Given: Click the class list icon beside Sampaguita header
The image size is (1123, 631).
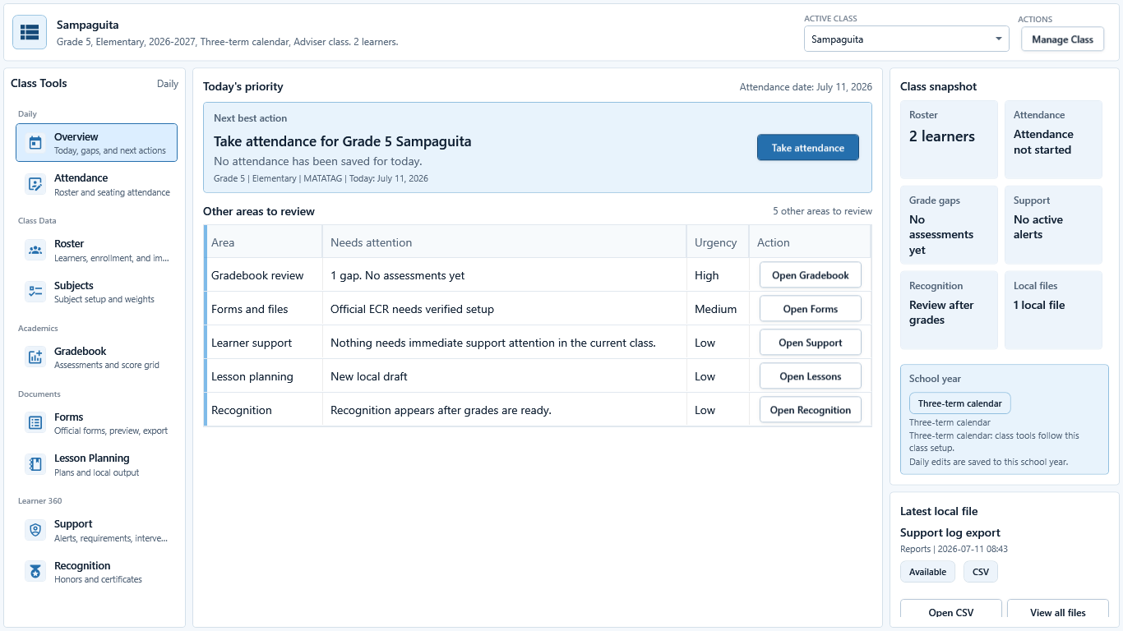Looking at the screenshot, I should tap(30, 32).
